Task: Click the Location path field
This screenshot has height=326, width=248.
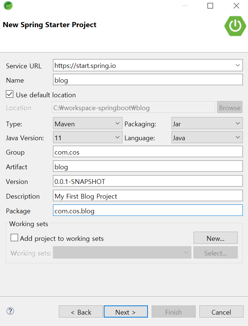Action: click(133, 107)
